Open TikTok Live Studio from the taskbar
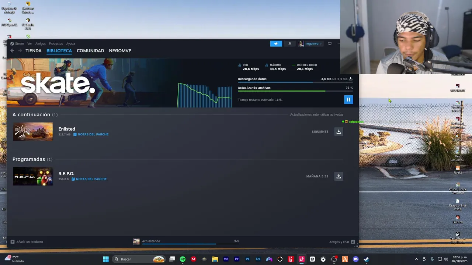Image resolution: width=472 pixels, height=265 pixels. pos(302,259)
